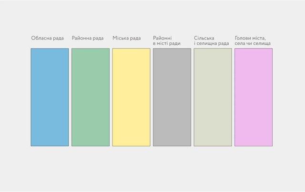305x192 pixels.
Task: Click the 'Районна рада' label
Action: tap(88, 38)
